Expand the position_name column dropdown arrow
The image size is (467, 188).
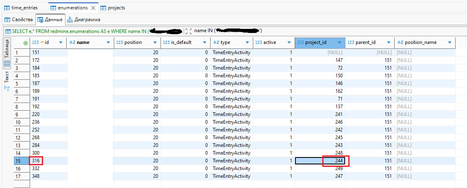point(450,42)
